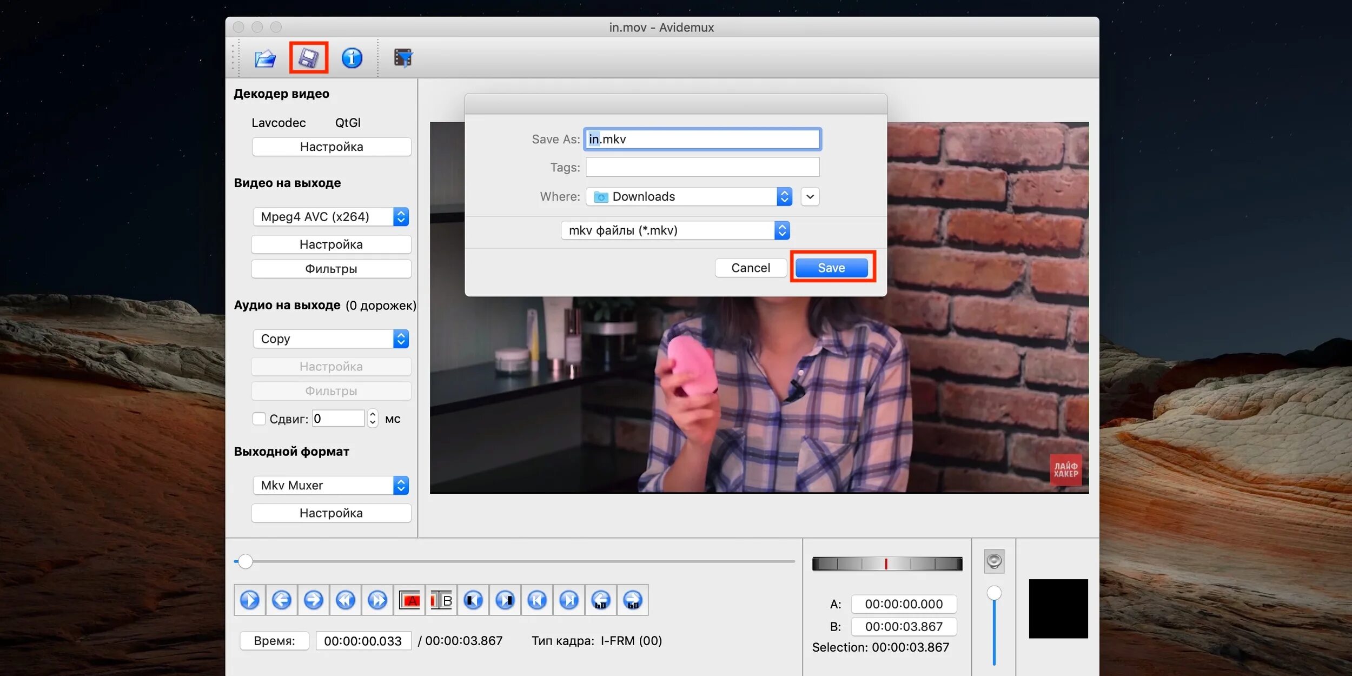Enable QtGl video decoder option

tap(347, 122)
